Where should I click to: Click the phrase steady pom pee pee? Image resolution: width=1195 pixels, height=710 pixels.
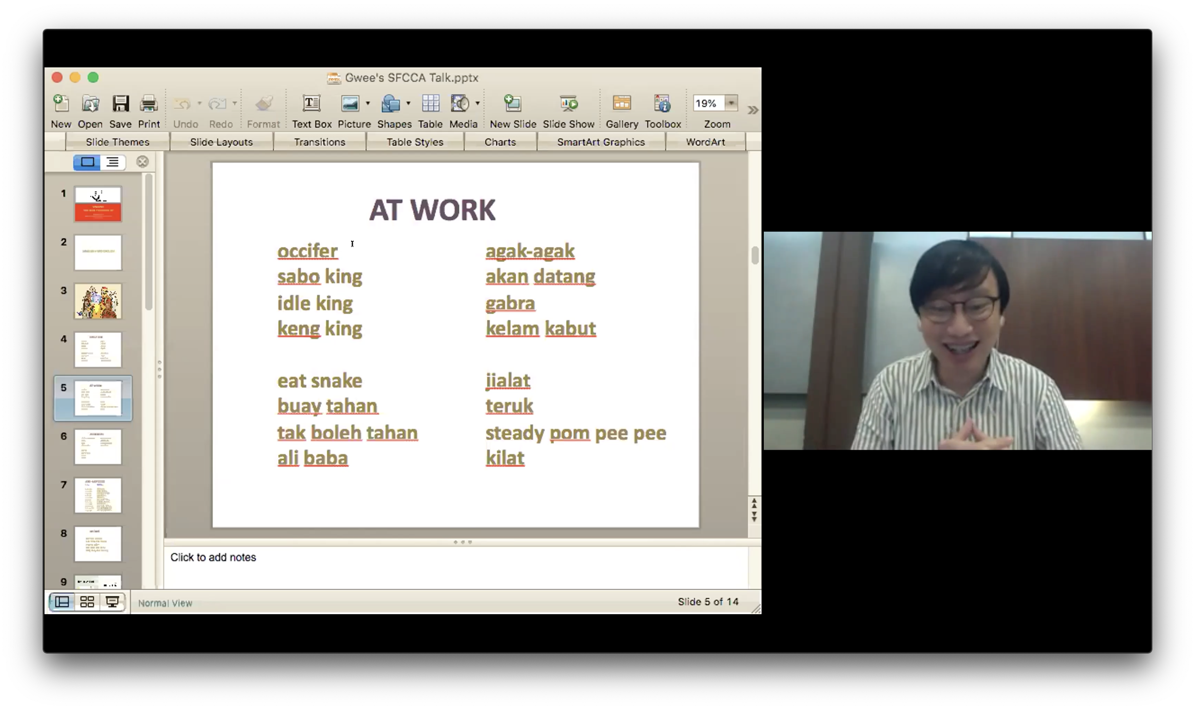pyautogui.click(x=576, y=434)
